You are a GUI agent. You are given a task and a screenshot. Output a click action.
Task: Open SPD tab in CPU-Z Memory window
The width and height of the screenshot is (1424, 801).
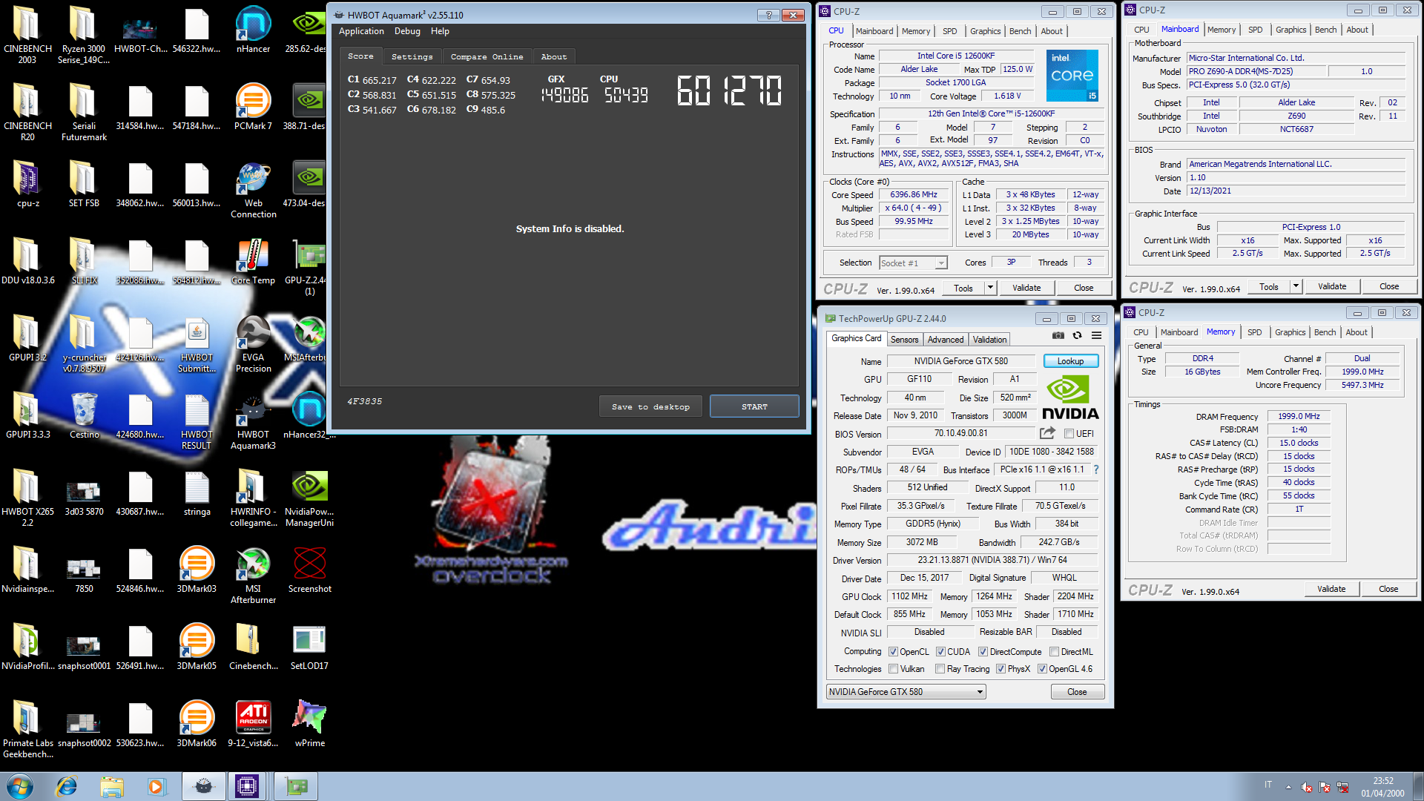(x=1254, y=332)
